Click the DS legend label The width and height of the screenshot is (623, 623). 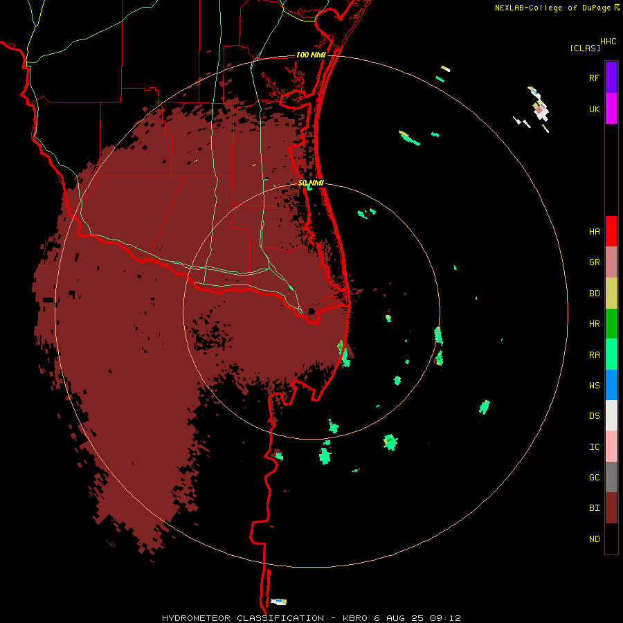click(594, 415)
